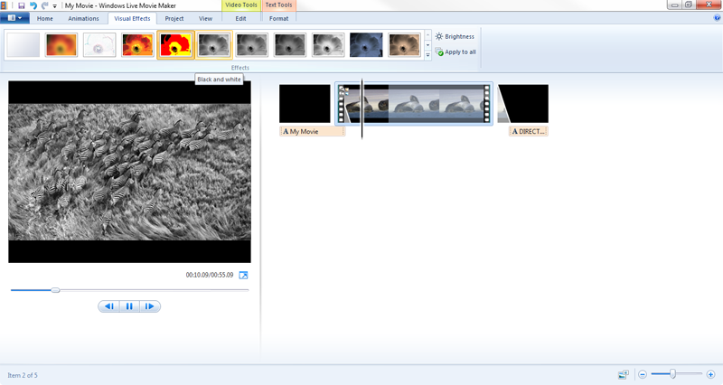Switch to the Project tab
The width and height of the screenshot is (723, 385).
[x=174, y=18]
